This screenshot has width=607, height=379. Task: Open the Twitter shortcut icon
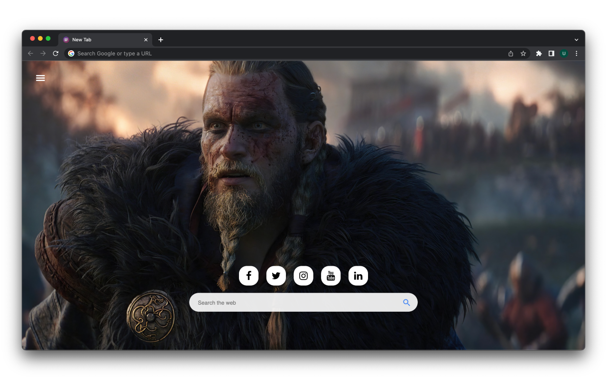click(x=276, y=276)
